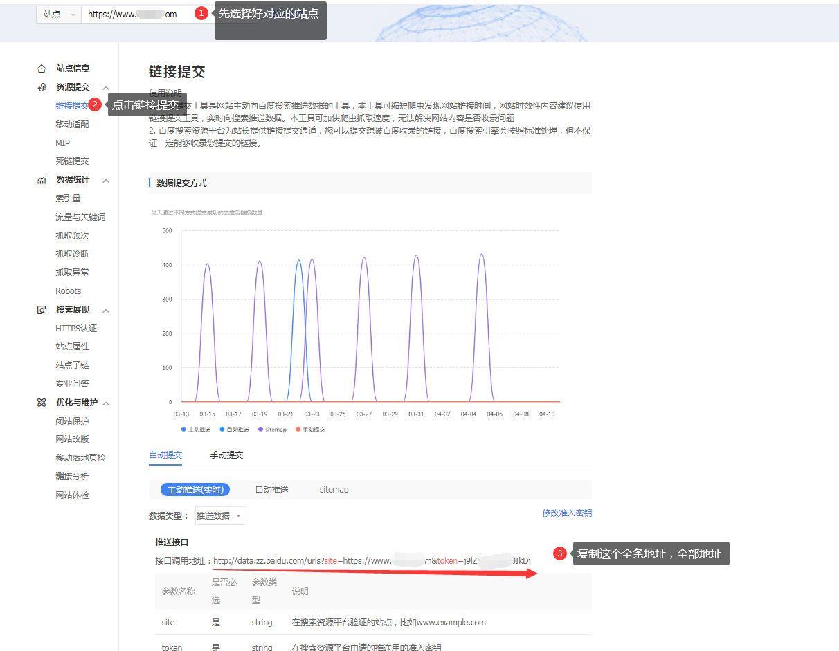The height and width of the screenshot is (651, 839).
Task: Collapse the 数据统计 sidebar section
Action: point(105,179)
